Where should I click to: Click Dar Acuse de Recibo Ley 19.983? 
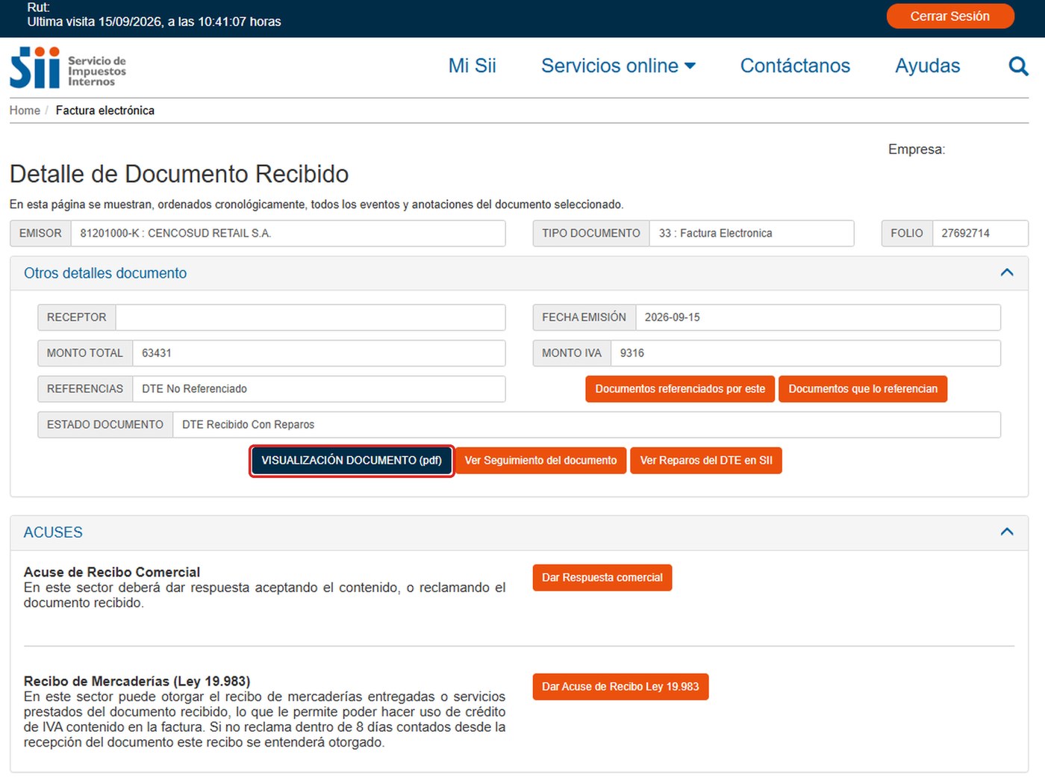click(x=620, y=687)
